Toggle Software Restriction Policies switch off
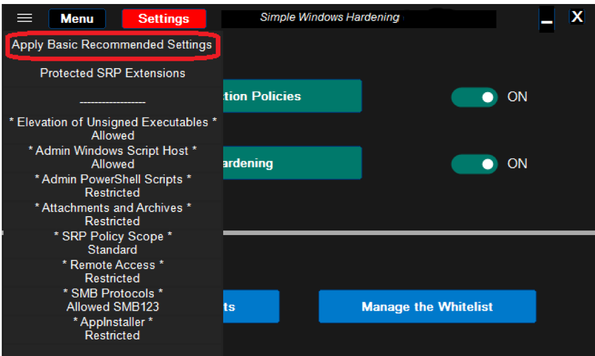Viewport: 595px width, 356px height. (x=474, y=97)
